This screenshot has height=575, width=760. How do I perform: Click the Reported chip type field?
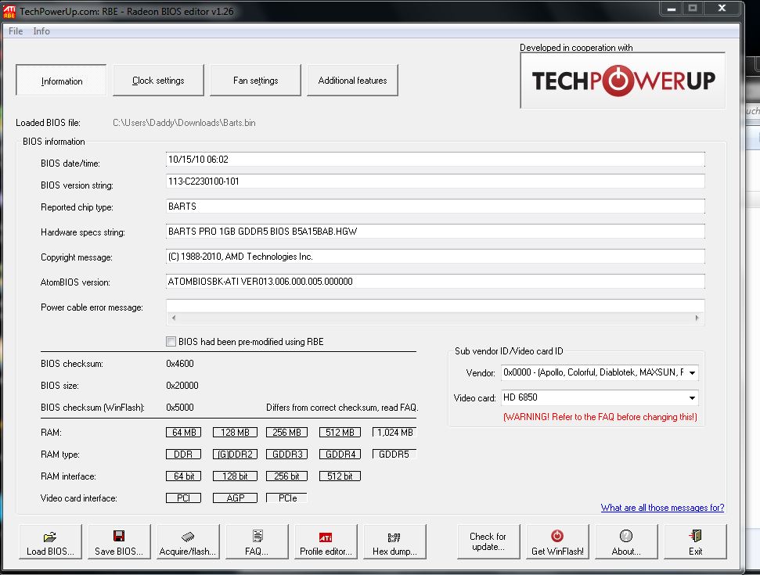435,207
